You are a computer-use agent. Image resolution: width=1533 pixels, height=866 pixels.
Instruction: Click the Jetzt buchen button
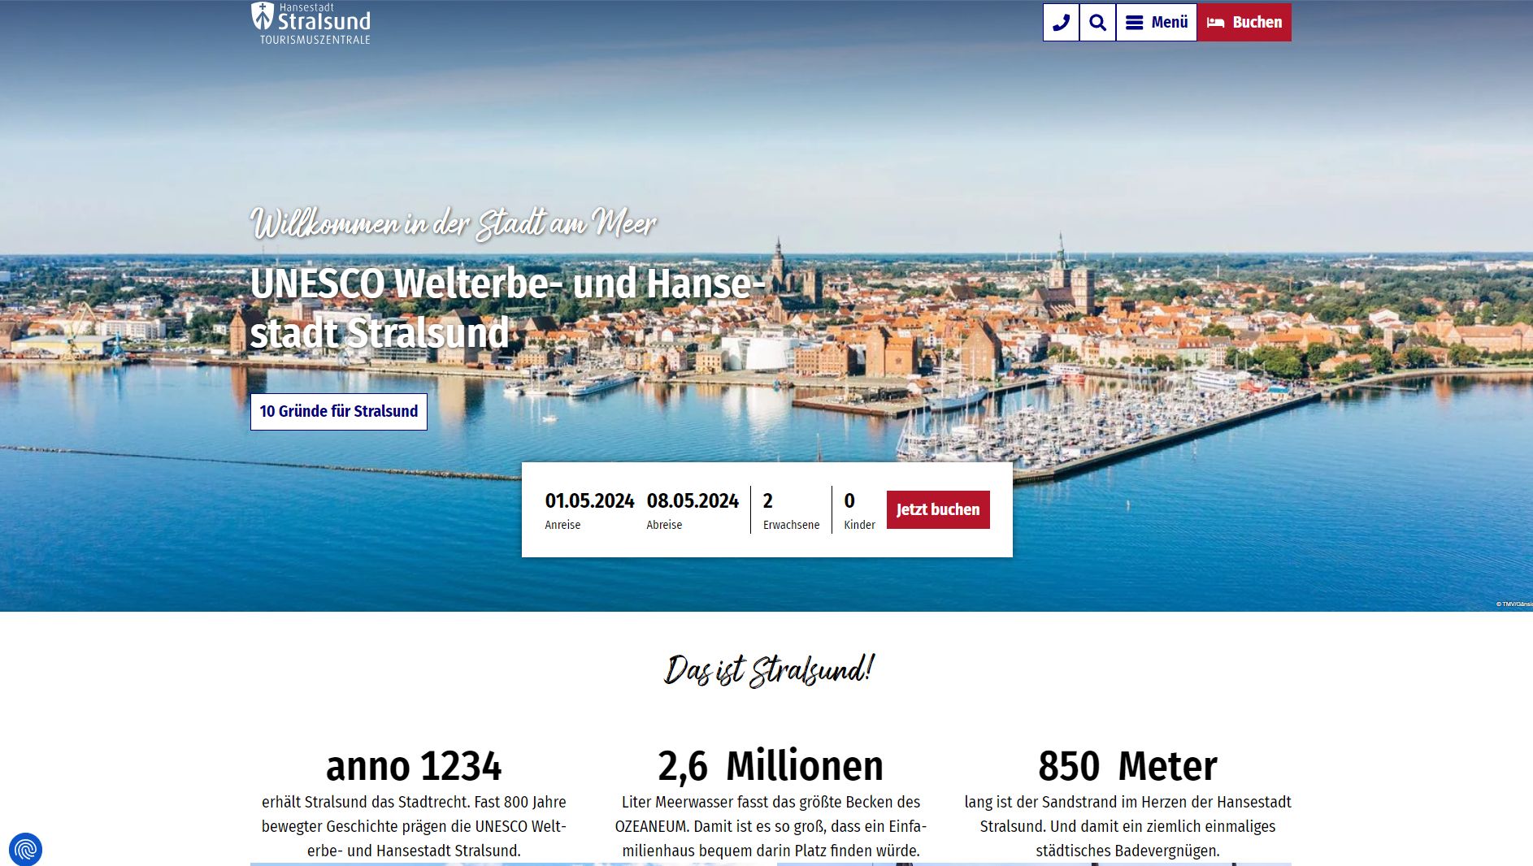[x=938, y=509]
